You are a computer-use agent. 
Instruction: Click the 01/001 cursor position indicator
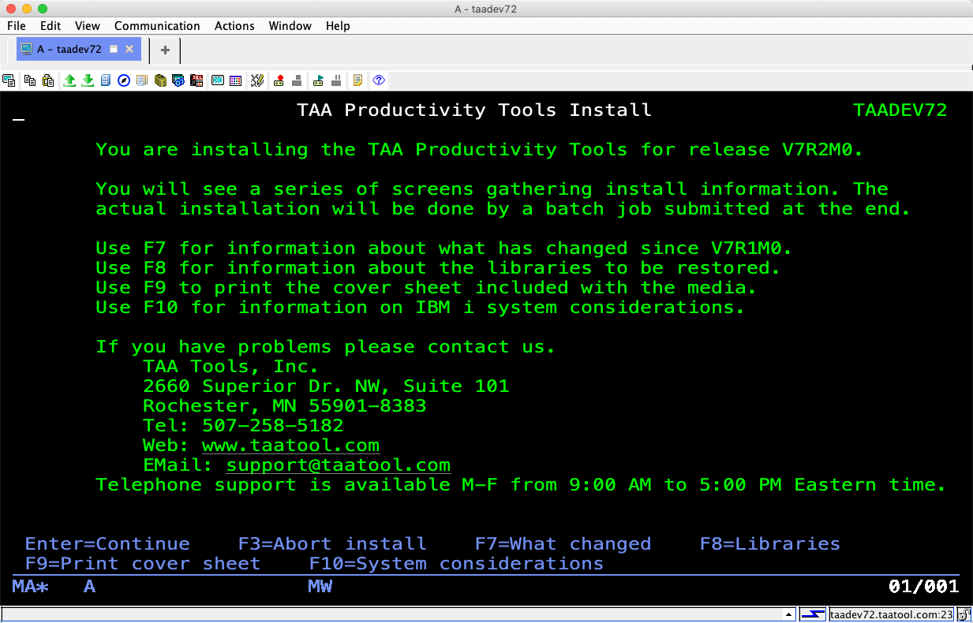(x=924, y=587)
